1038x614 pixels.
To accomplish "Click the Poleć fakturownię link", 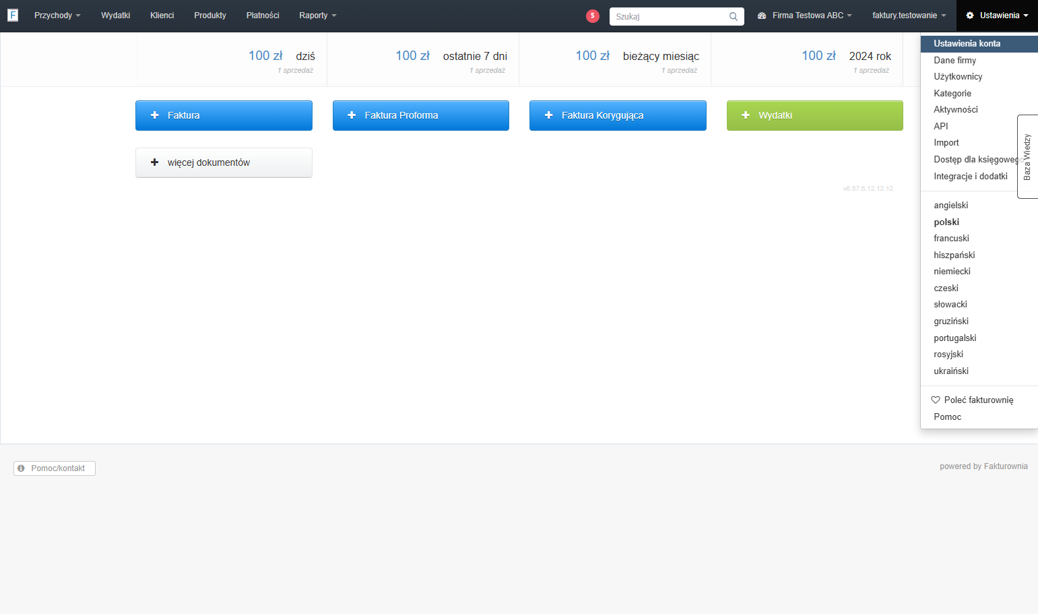I will coord(979,400).
